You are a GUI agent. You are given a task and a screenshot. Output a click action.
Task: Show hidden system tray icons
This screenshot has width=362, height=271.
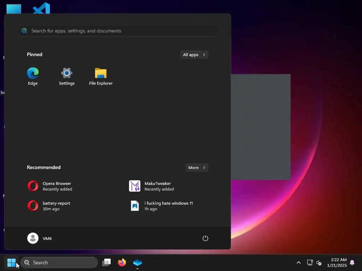click(x=298, y=263)
